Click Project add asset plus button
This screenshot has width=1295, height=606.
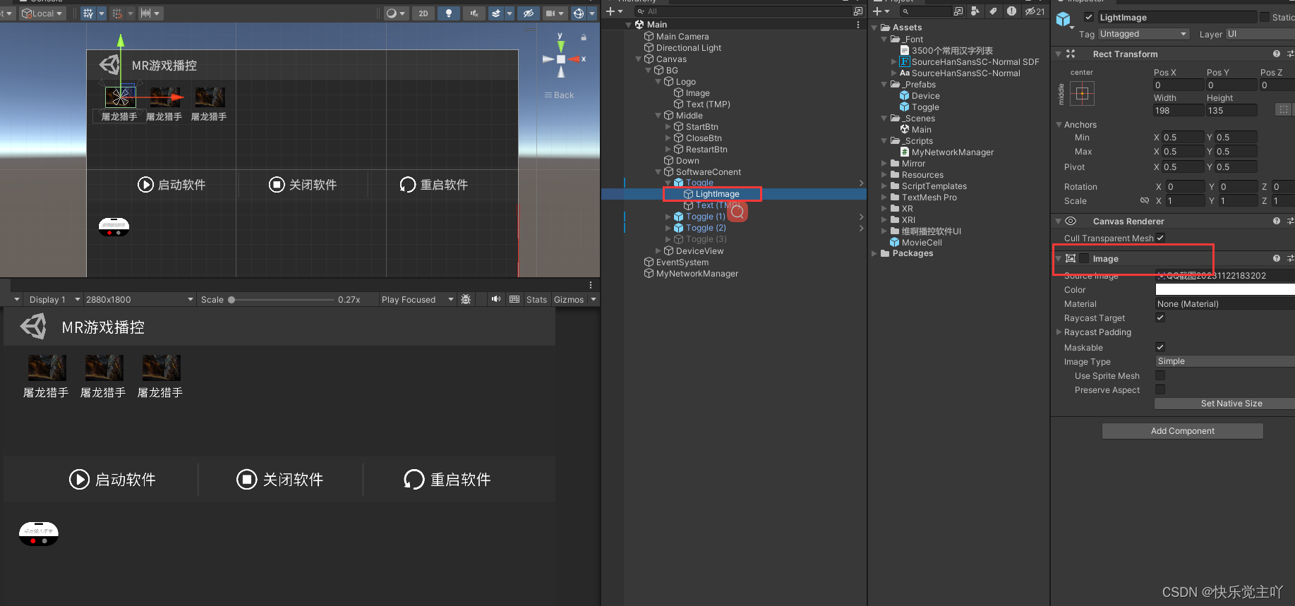click(x=877, y=11)
